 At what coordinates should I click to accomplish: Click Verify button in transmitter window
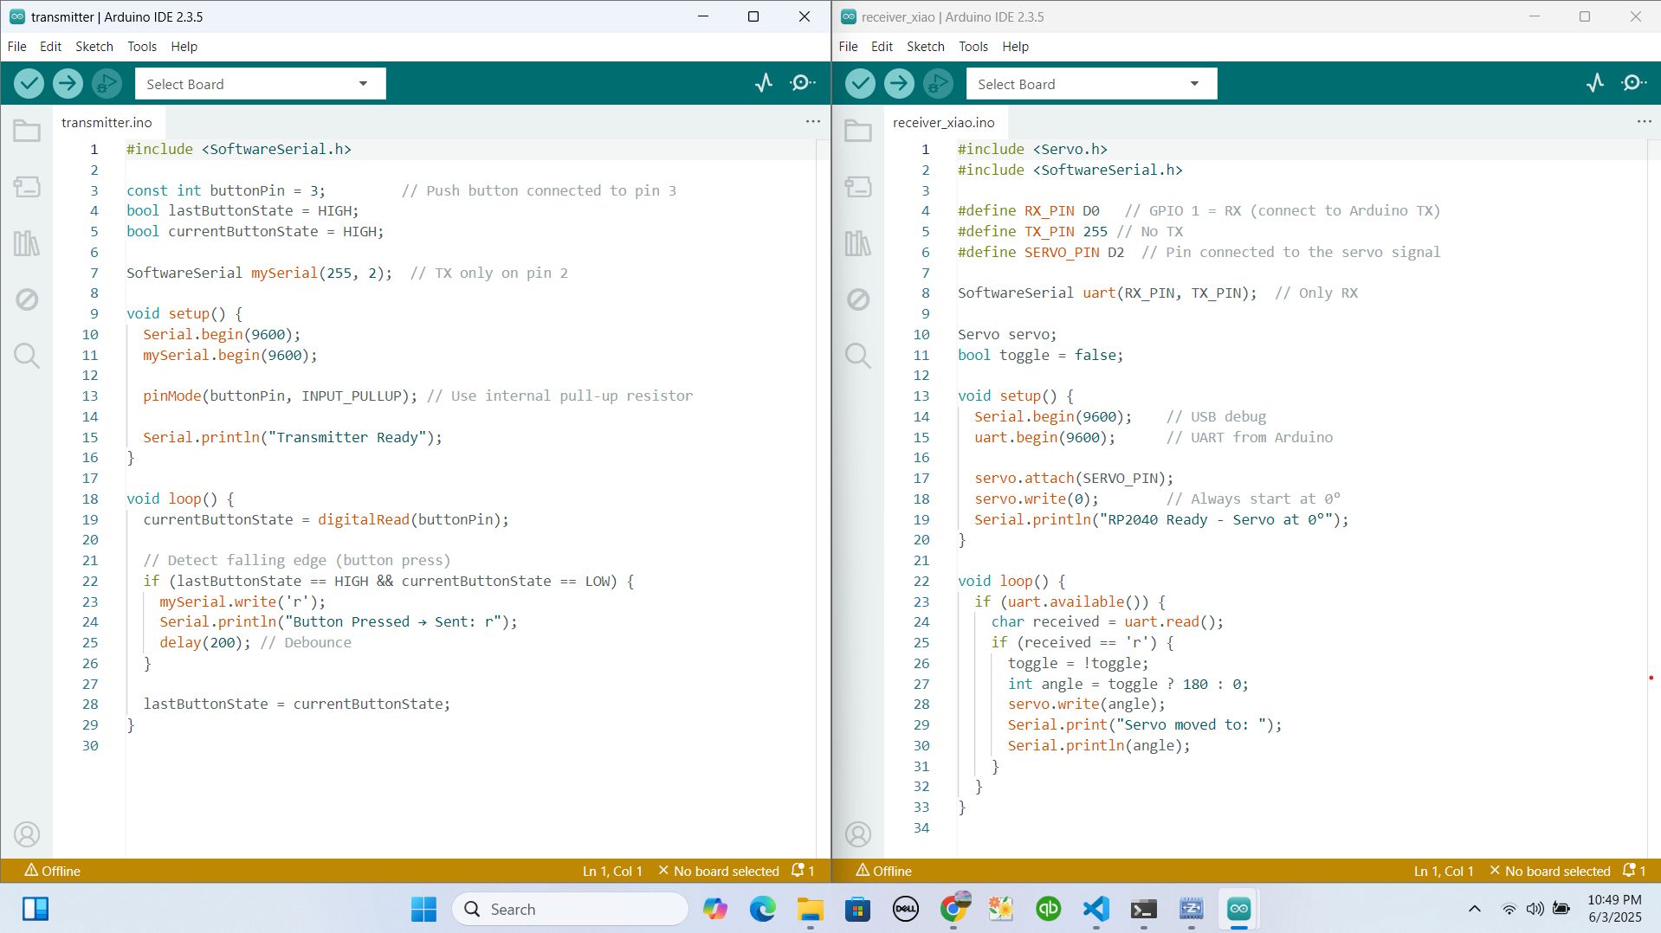[x=29, y=83]
